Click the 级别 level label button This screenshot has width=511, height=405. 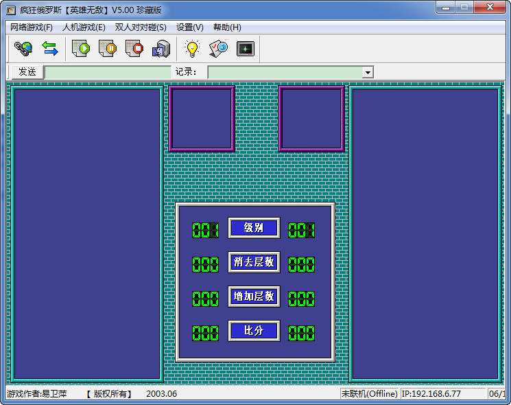tap(254, 228)
